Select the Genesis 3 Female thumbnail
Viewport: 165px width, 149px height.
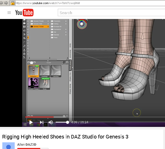click(33, 84)
